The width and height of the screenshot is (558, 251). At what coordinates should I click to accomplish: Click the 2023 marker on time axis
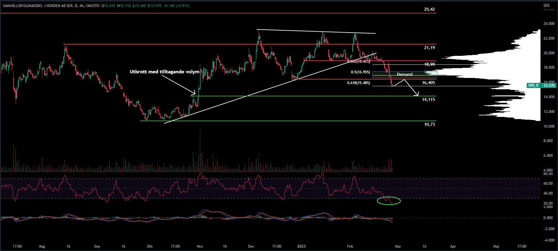[x=301, y=246]
